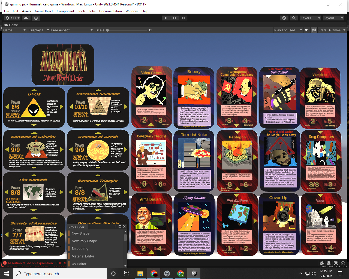Open Task View on the taskbar
The width and height of the screenshot is (349, 279).
point(127,274)
